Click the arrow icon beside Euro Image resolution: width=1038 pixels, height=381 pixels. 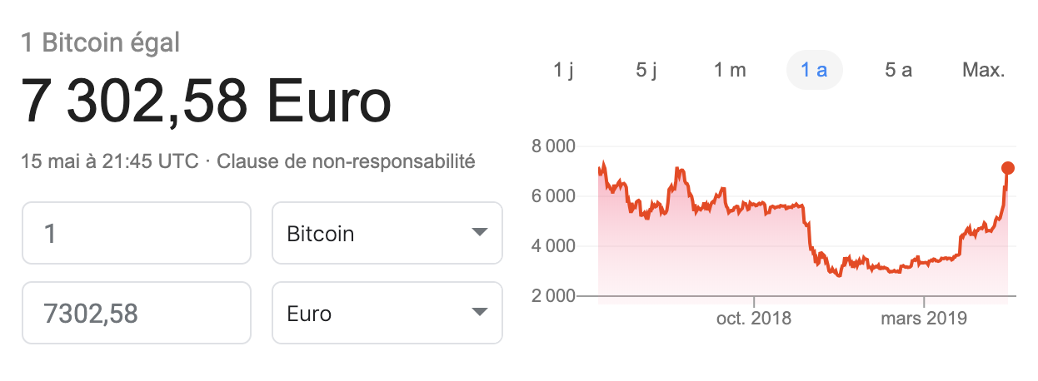pos(479,313)
